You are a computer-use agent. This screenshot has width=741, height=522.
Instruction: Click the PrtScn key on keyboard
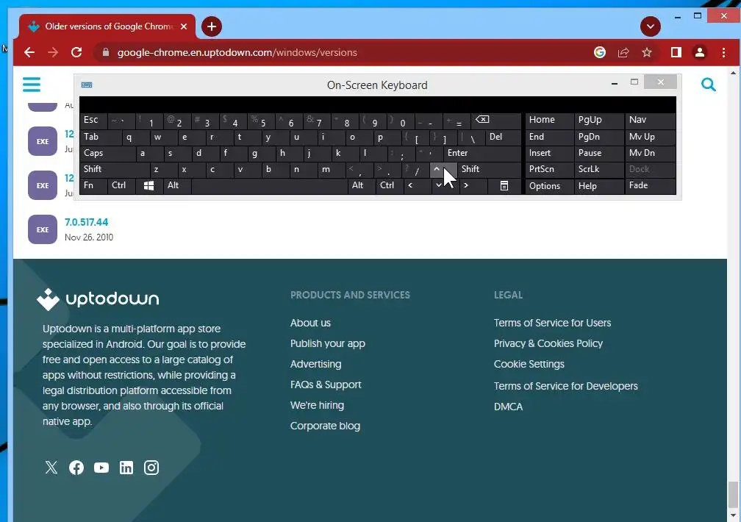549,169
